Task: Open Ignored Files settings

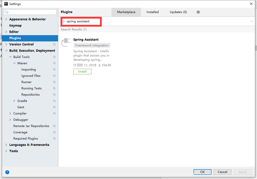Action: (x=31, y=76)
